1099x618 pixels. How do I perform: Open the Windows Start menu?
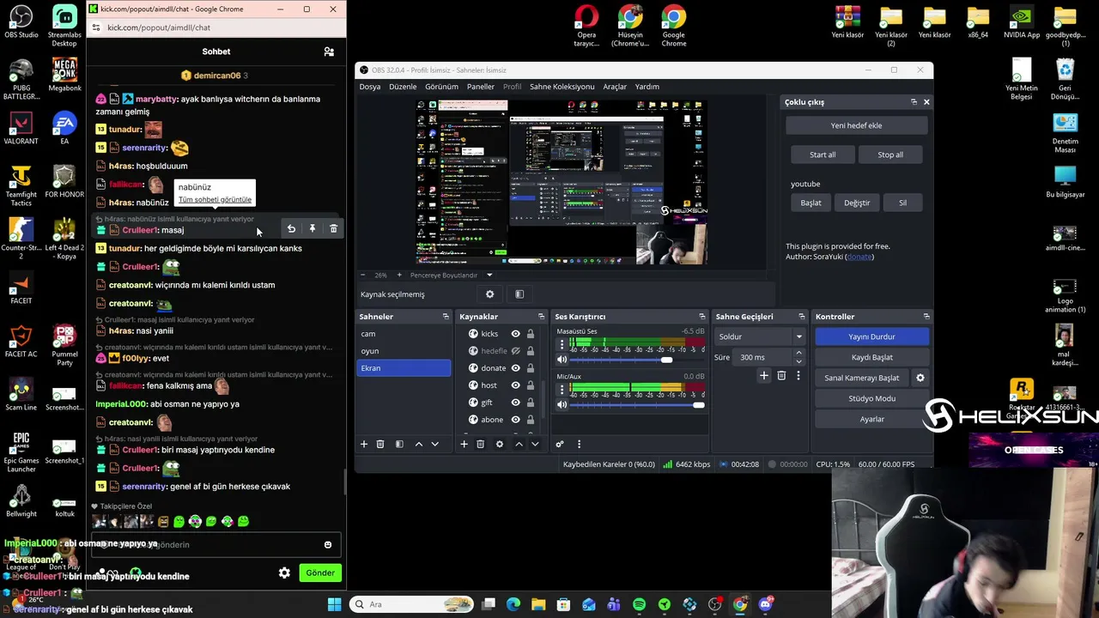[334, 604]
